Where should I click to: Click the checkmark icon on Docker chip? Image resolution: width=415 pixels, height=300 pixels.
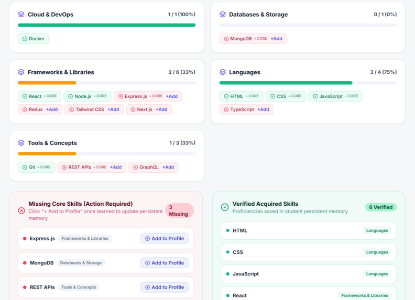[x=25, y=39]
